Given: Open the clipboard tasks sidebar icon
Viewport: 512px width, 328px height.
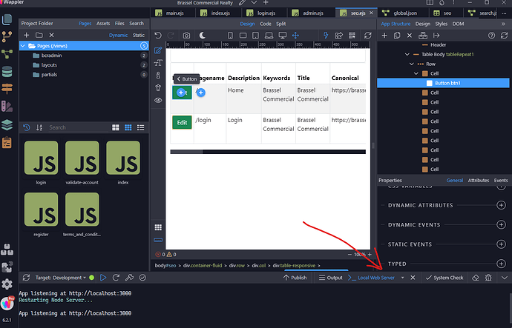Looking at the screenshot, I should (x=7, y=142).
